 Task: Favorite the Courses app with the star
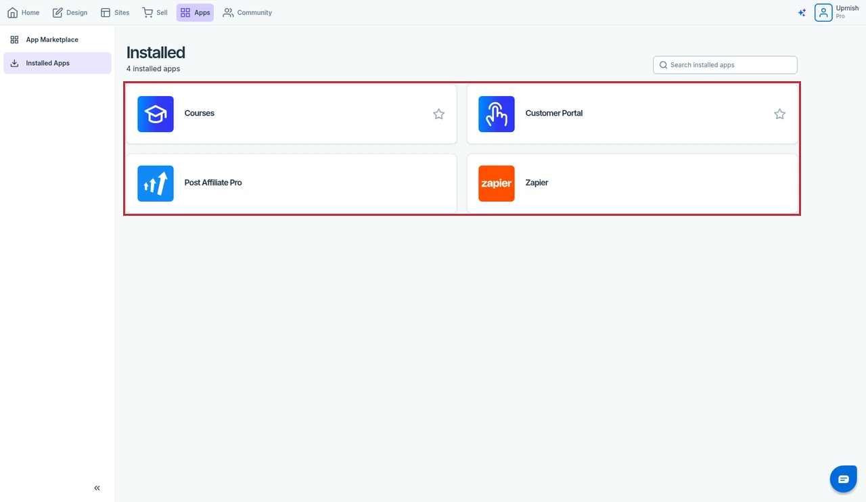[x=439, y=114]
